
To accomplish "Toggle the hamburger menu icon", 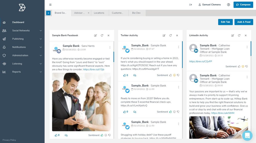I will tap(50, 5).
